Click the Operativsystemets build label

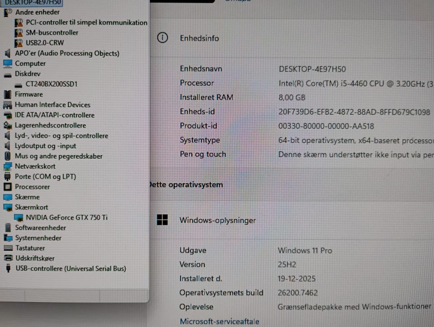[221, 293]
